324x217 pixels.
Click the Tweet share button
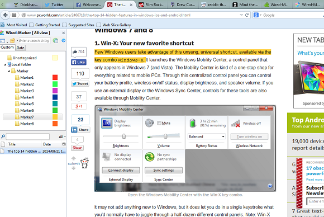click(x=80, y=83)
